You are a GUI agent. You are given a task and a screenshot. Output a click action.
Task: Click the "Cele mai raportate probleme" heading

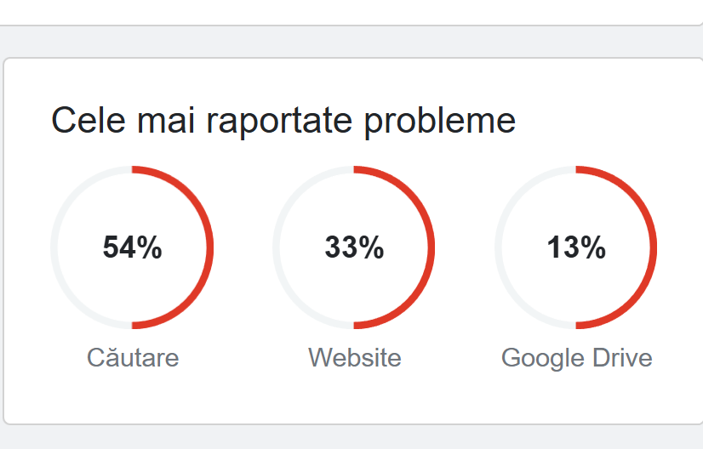point(283,122)
